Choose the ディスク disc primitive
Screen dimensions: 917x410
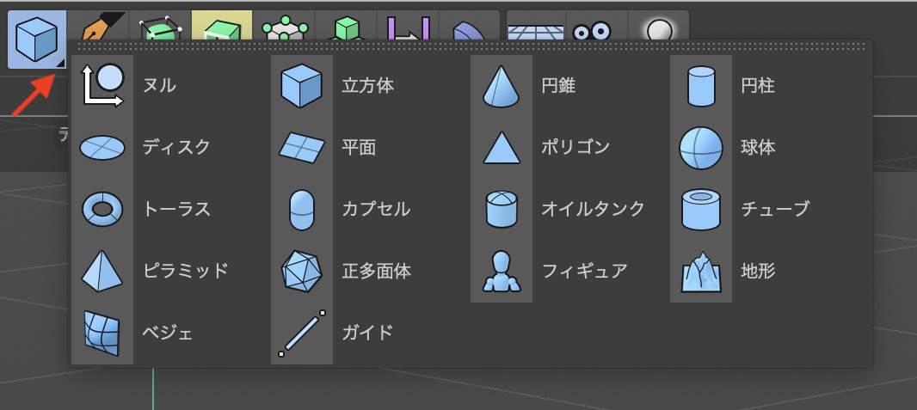point(103,148)
